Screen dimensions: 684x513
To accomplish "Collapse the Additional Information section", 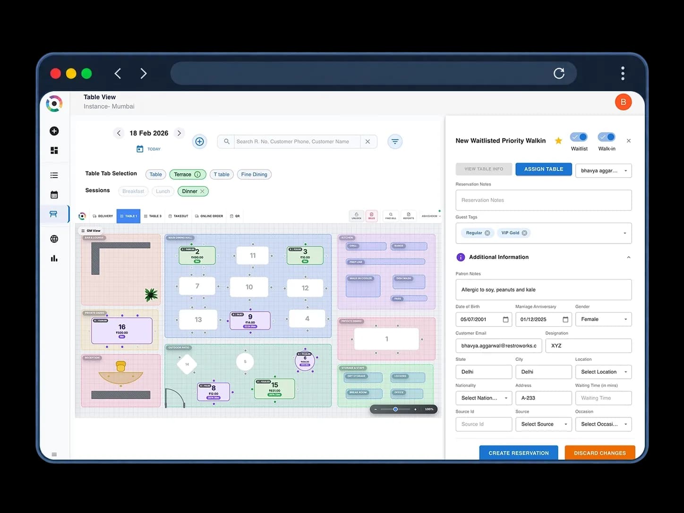I will [628, 257].
